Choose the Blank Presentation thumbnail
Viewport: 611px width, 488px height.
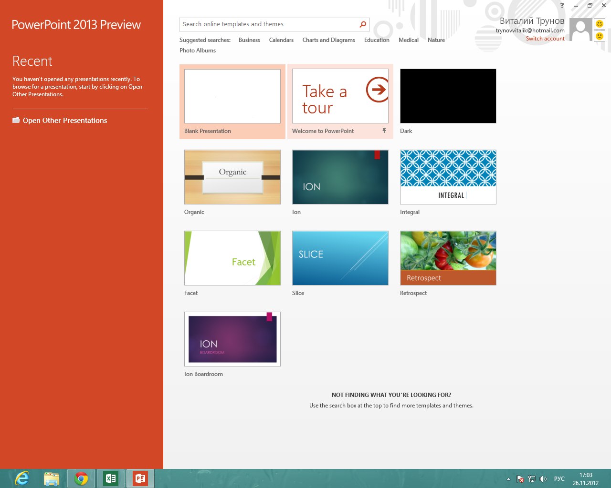pyautogui.click(x=232, y=96)
